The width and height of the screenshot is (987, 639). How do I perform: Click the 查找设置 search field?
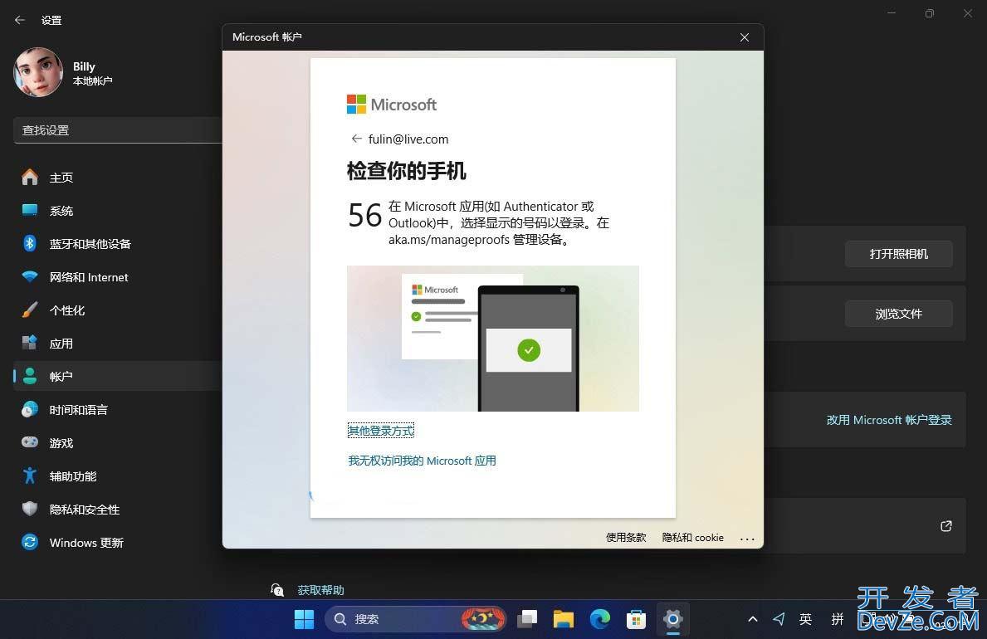[116, 130]
